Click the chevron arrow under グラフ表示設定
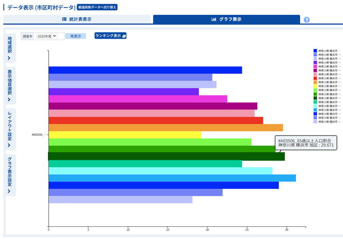This screenshot has width=343, height=239. pos(10,191)
